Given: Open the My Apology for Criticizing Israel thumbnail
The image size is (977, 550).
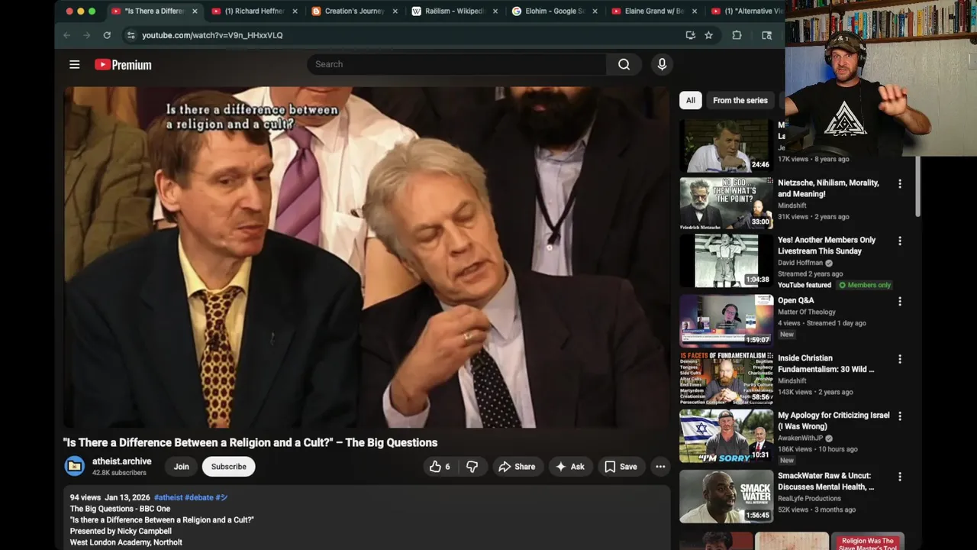Looking at the screenshot, I should coord(726,436).
